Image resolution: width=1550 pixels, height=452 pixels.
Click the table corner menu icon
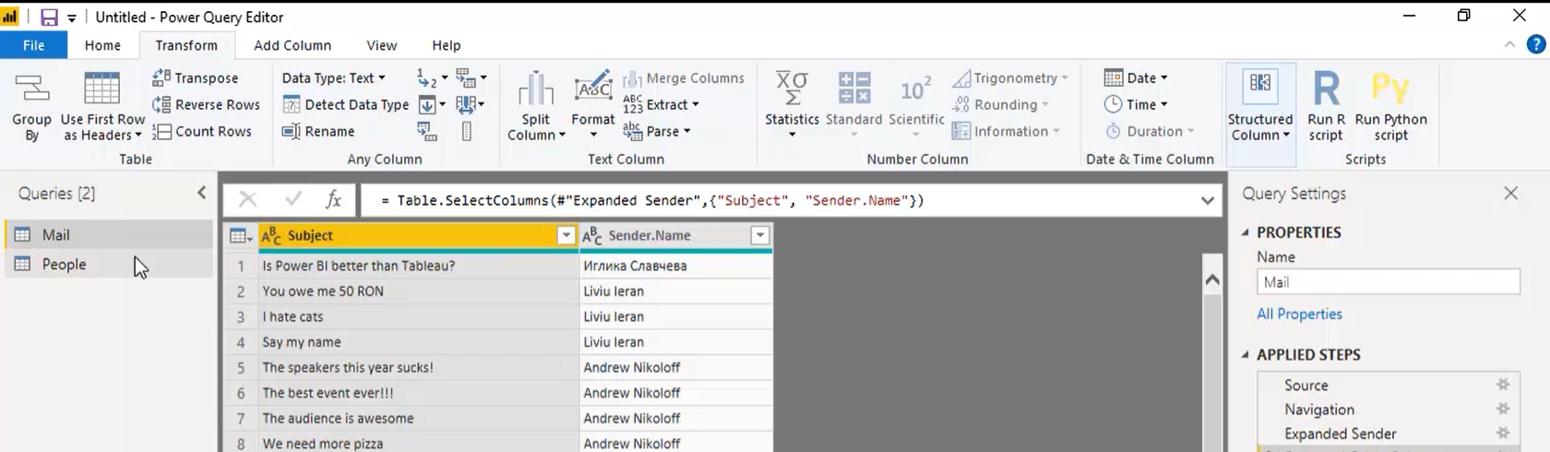tap(240, 236)
